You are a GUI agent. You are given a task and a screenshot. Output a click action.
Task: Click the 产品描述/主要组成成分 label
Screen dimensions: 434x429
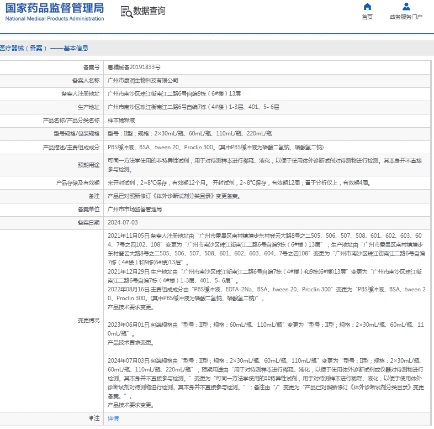[x=71, y=148]
